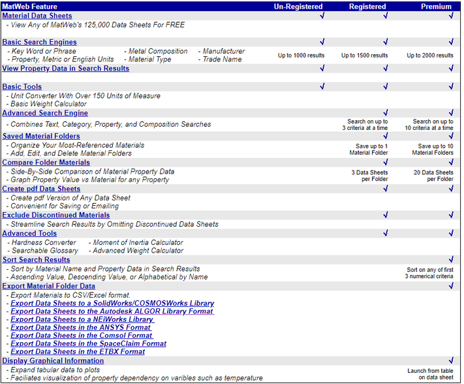The height and width of the screenshot is (384, 464).
Task: Click 'Launch from table on data sheet' text
Action: pos(430,374)
